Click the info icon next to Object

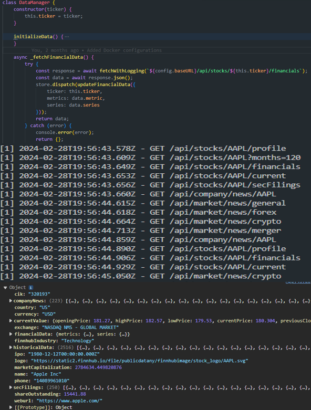click(31, 287)
